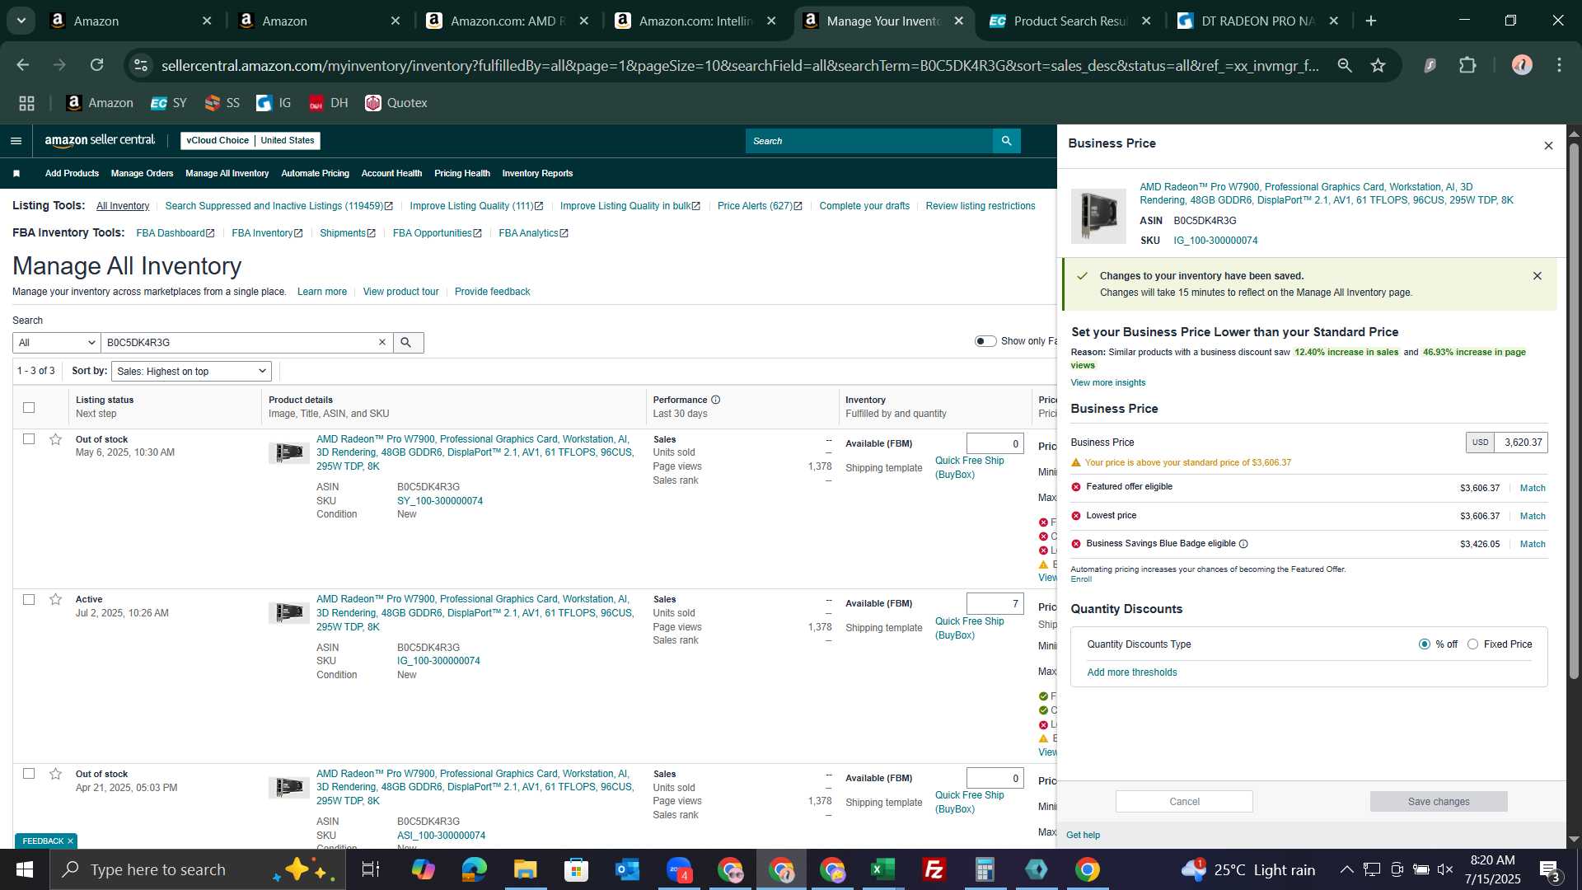Match the Featured offer eligible price

1533,488
